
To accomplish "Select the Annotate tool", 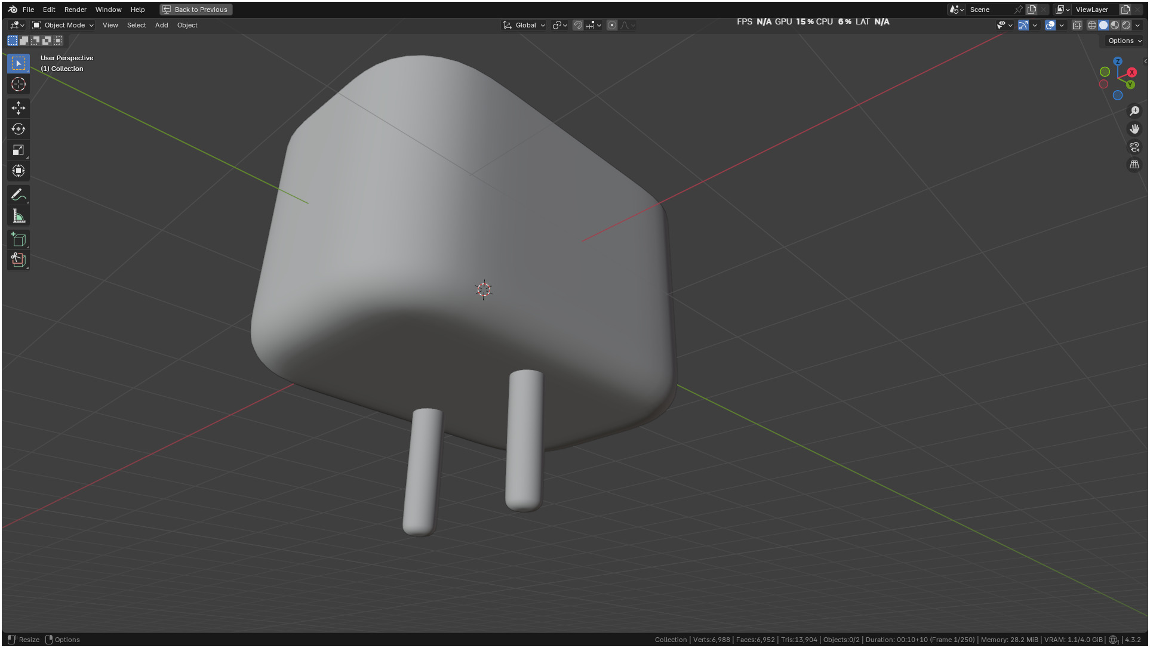I will click(x=19, y=195).
